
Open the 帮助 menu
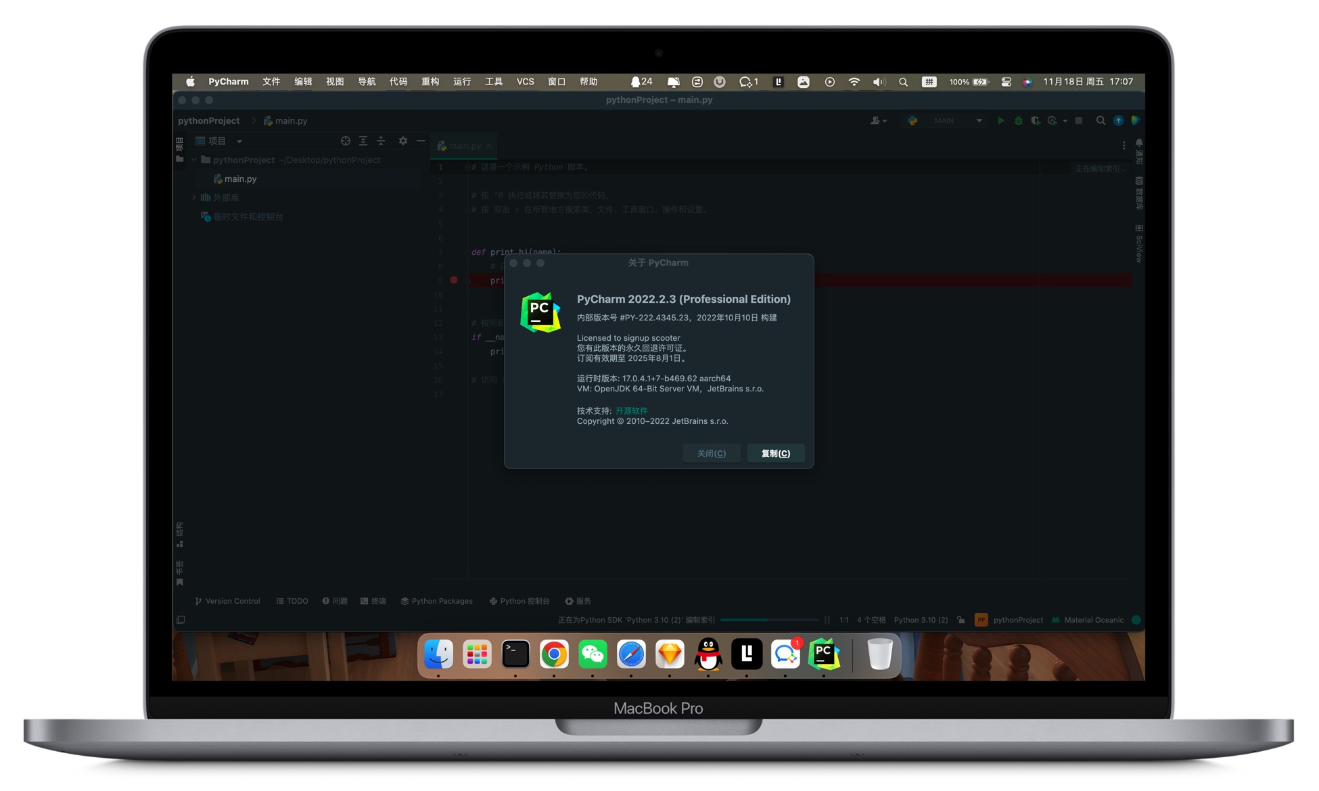pos(588,82)
